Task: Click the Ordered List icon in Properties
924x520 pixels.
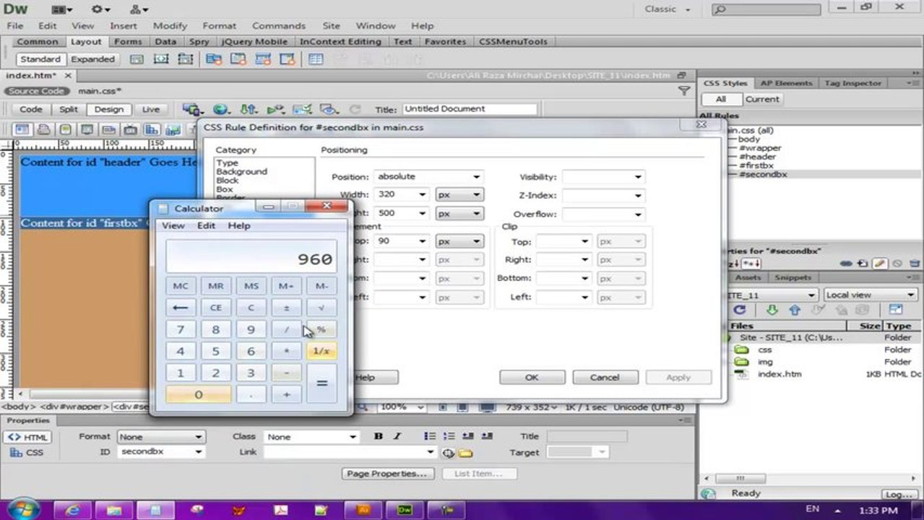Action: tap(449, 436)
